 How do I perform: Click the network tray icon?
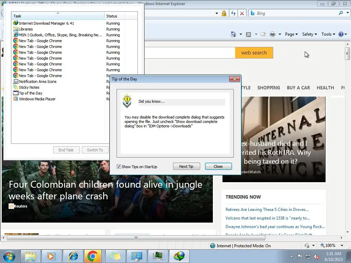coord(308,256)
